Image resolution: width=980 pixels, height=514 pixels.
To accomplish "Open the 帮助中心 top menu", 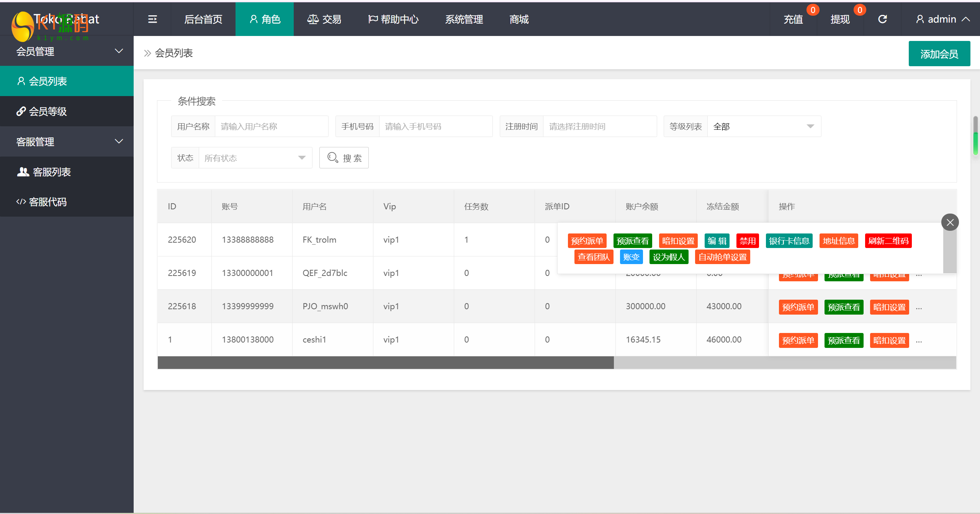I will 393,19.
